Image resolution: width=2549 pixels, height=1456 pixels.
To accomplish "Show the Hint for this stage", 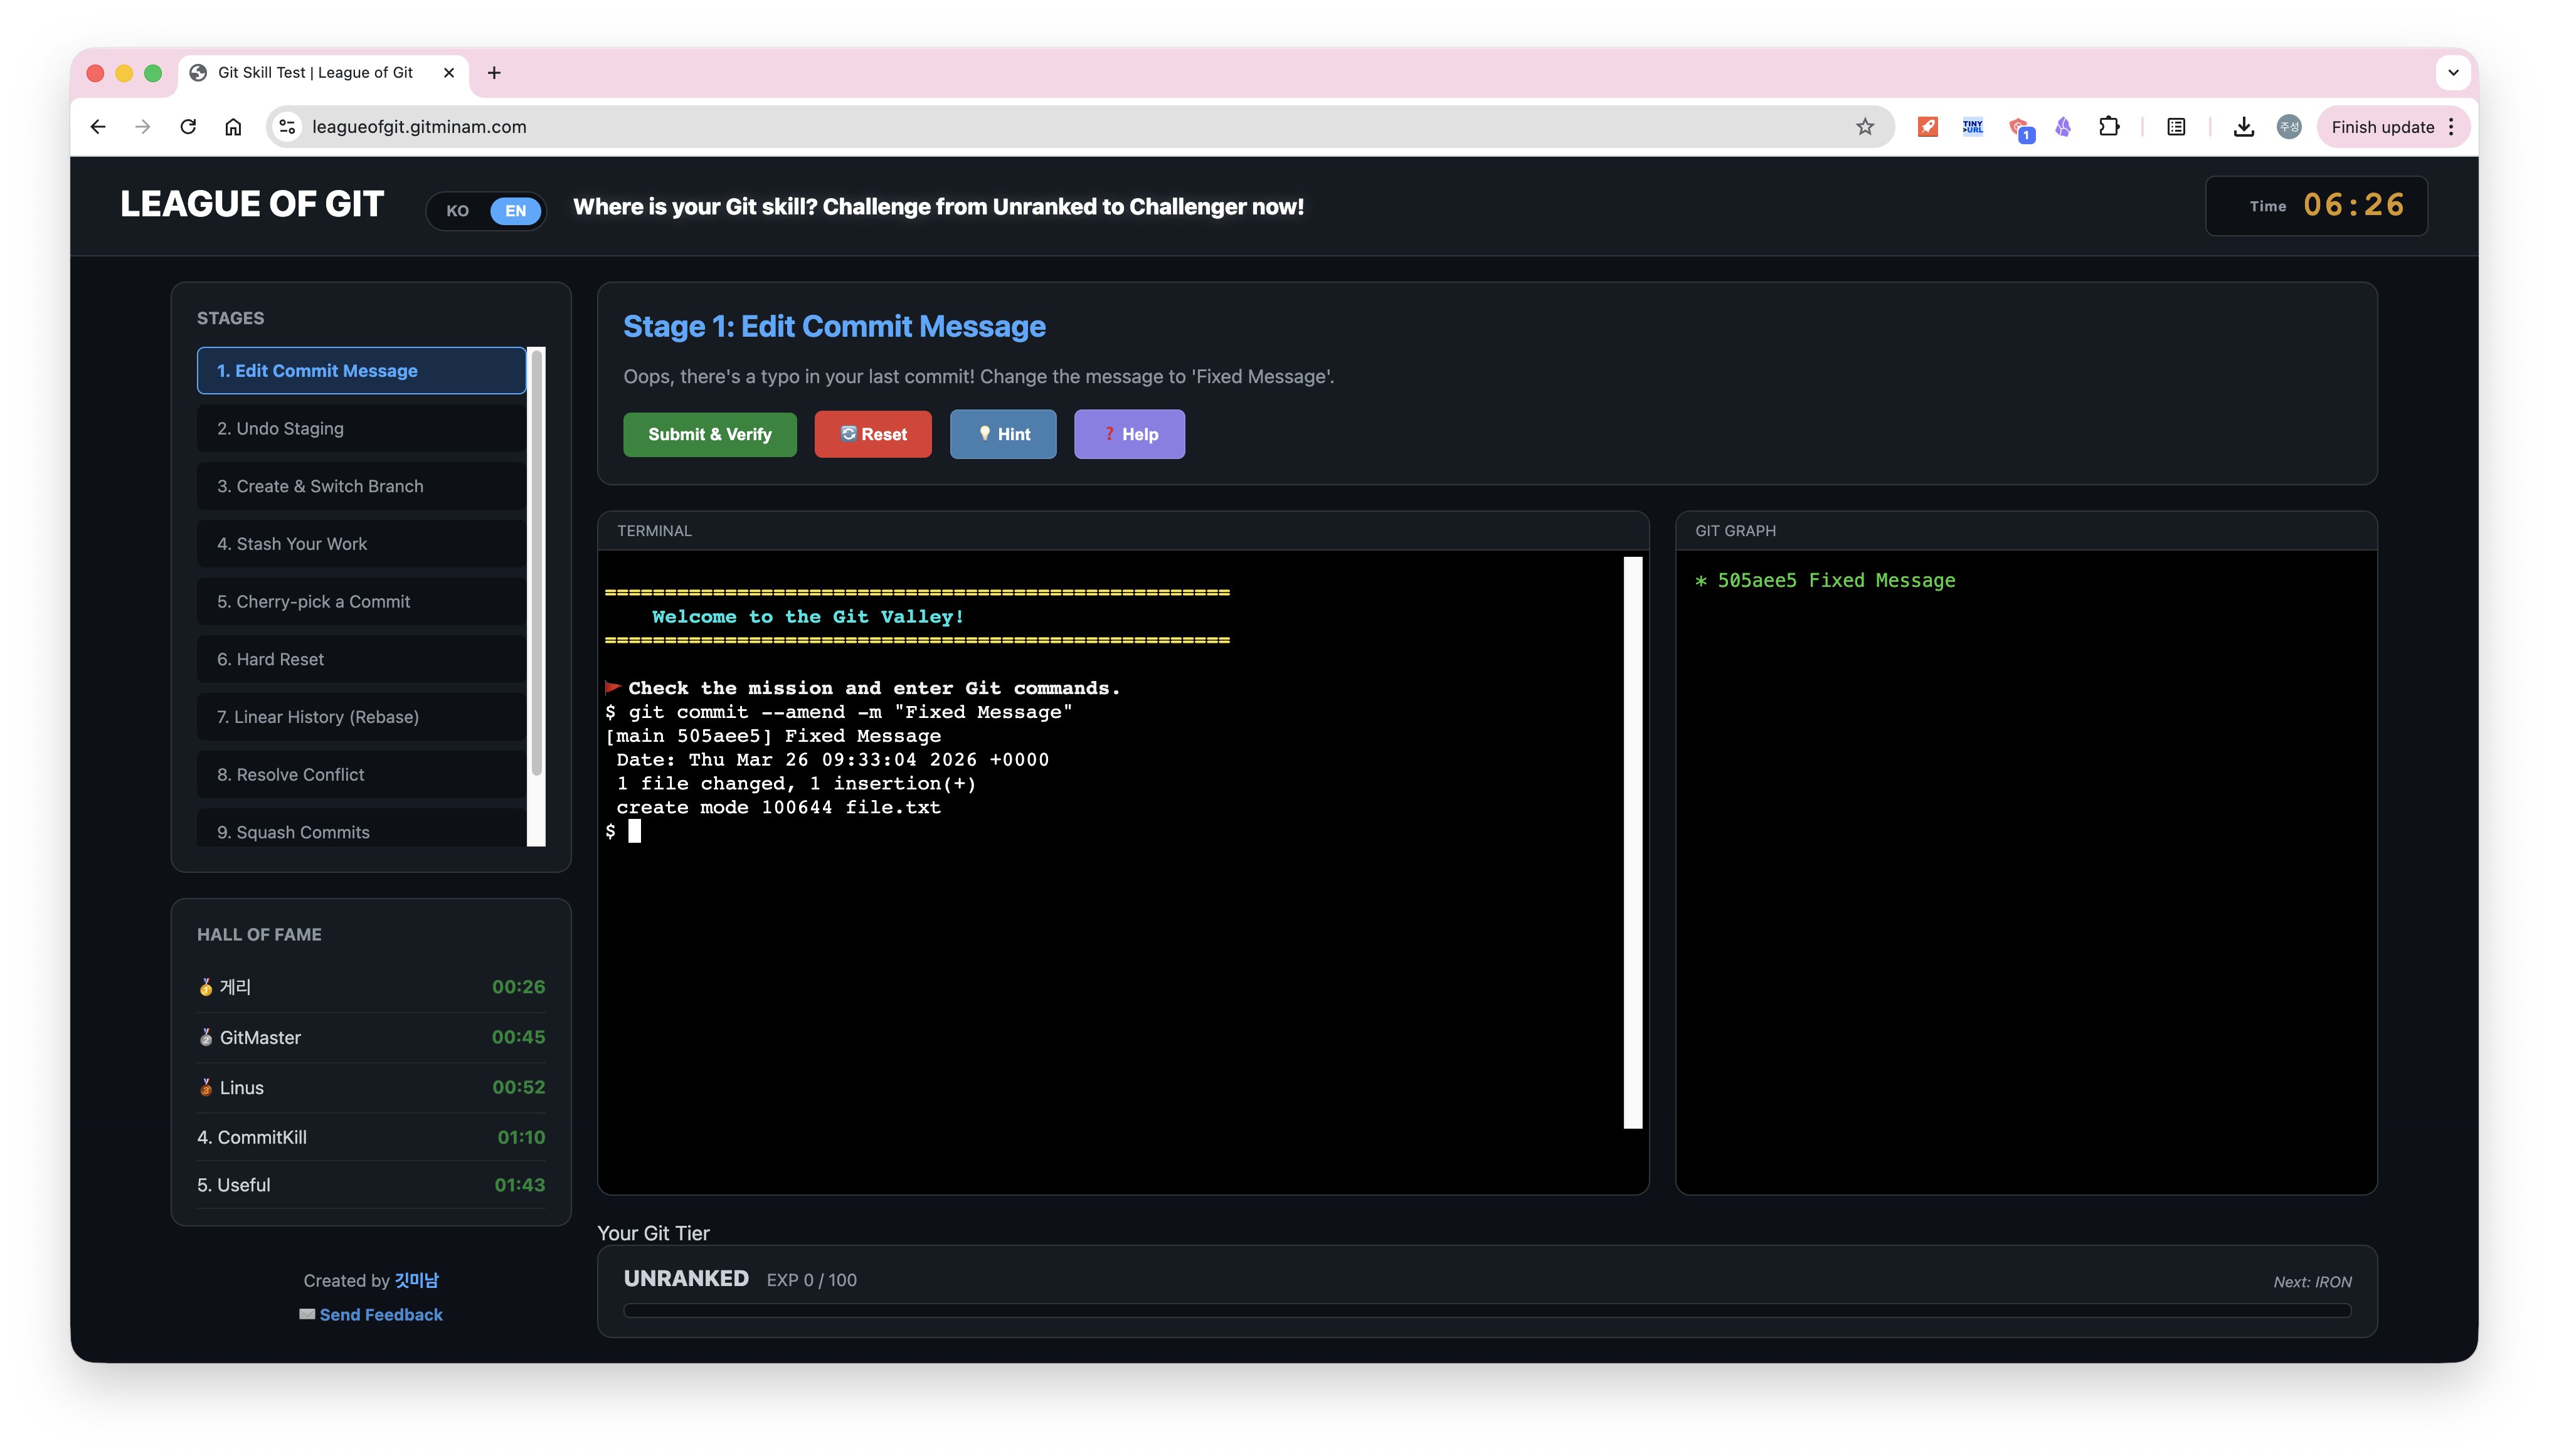I will coord(1002,434).
